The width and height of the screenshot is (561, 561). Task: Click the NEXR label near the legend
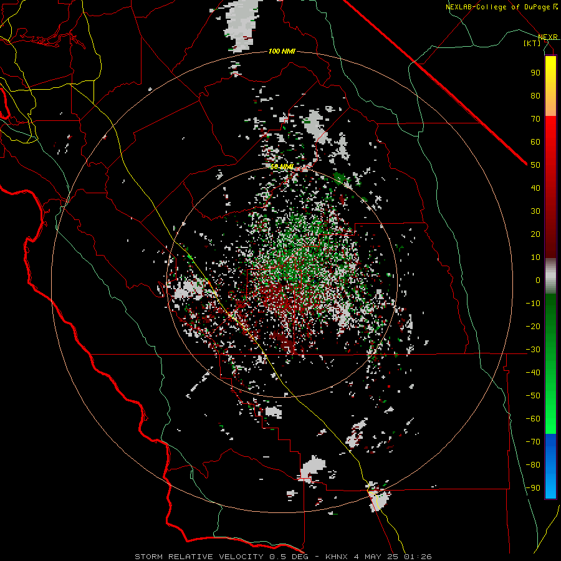(x=548, y=37)
